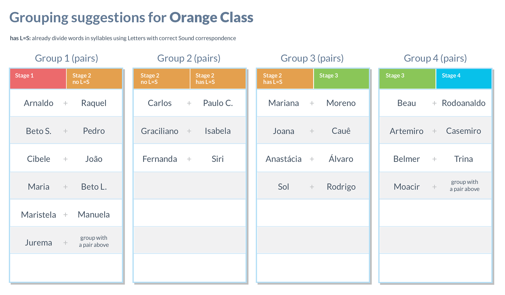The height and width of the screenshot is (295, 505).
Task: Select student name Arnaldo
Action: [39, 103]
